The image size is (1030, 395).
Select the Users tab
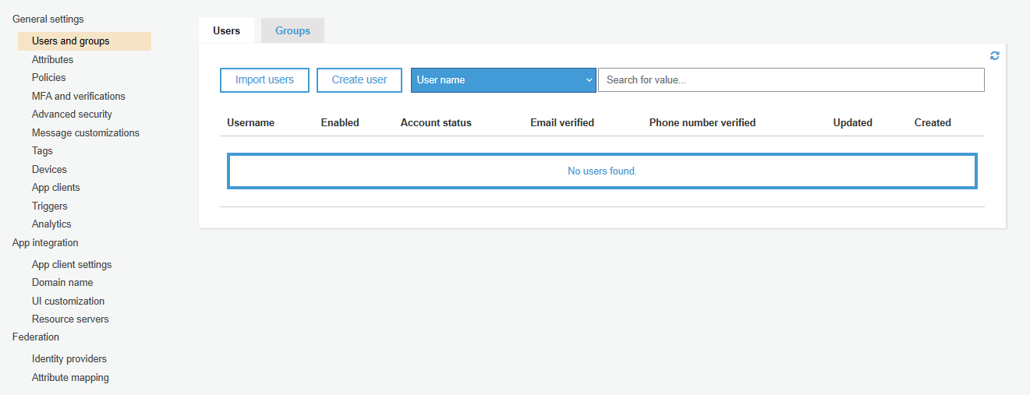point(226,30)
